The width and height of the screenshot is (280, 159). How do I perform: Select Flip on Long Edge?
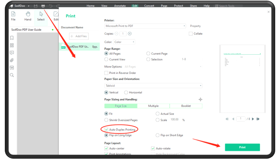pyautogui.click(x=106, y=135)
